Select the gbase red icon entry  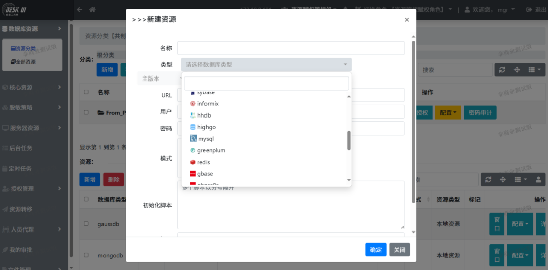[x=193, y=174]
